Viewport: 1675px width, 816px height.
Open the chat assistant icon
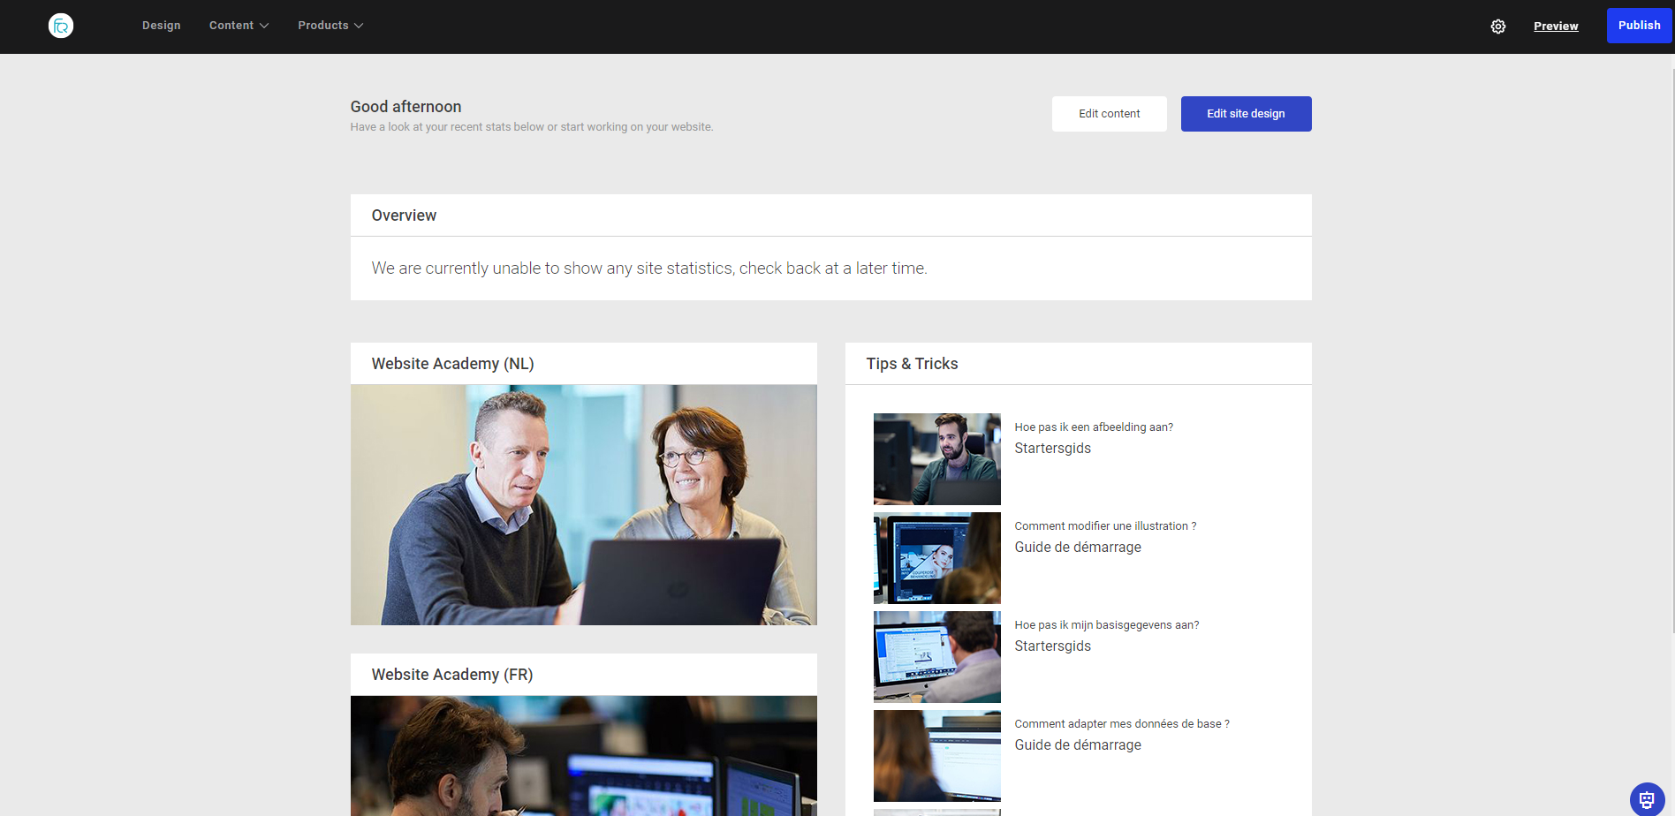pos(1647,799)
